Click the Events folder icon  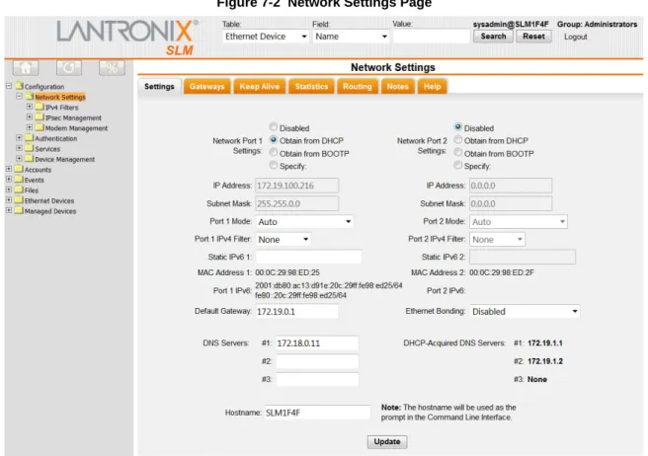pos(19,179)
